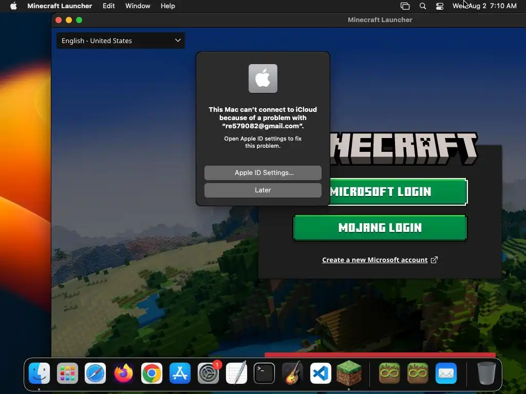Close the Minecraft Launcher window
Viewport: 526px width, 394px height.
pos(59,20)
